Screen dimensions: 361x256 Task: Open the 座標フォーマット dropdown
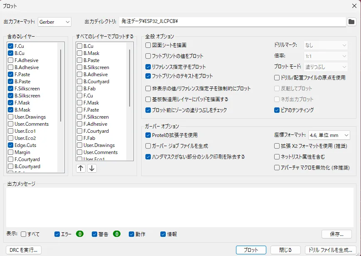click(329, 135)
